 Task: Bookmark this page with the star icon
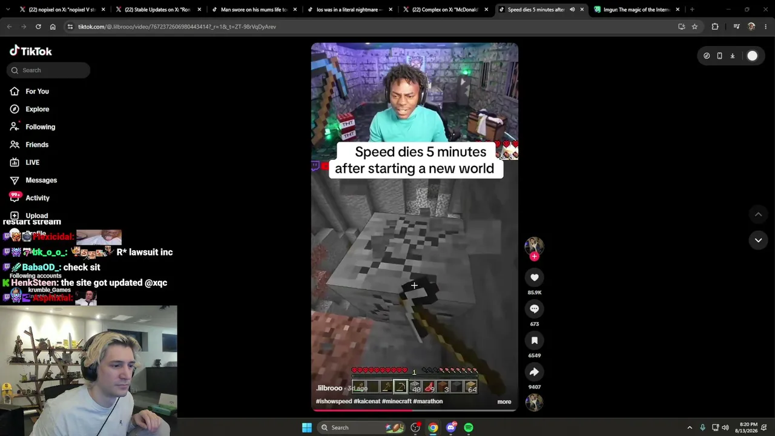pyautogui.click(x=694, y=27)
